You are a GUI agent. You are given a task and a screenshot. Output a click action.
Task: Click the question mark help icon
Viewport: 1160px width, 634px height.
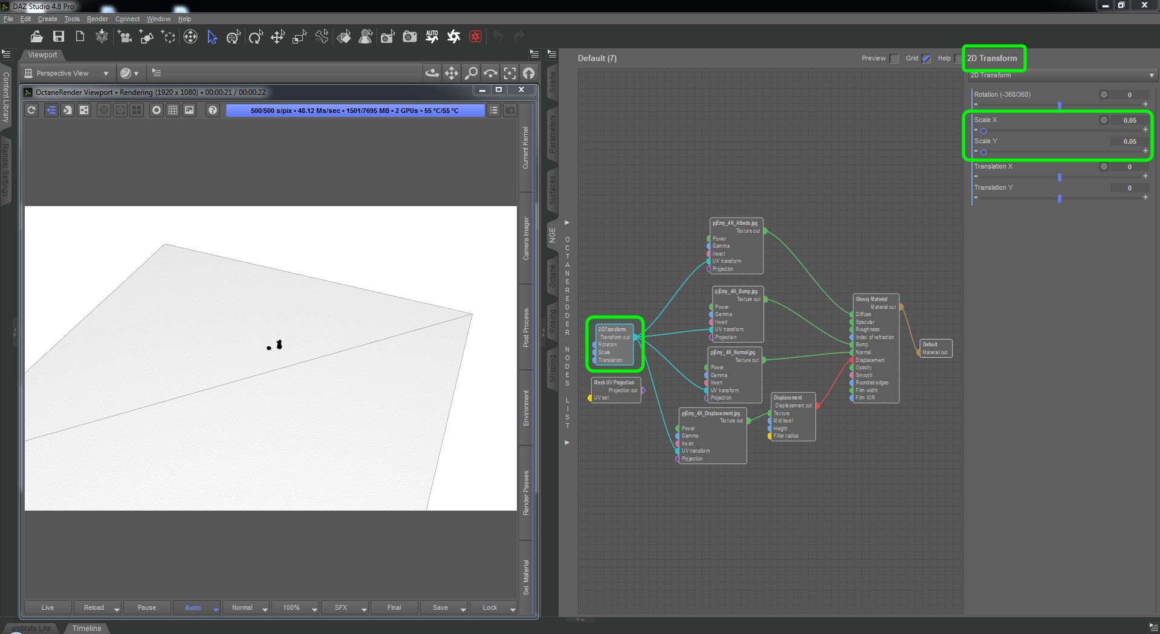212,110
